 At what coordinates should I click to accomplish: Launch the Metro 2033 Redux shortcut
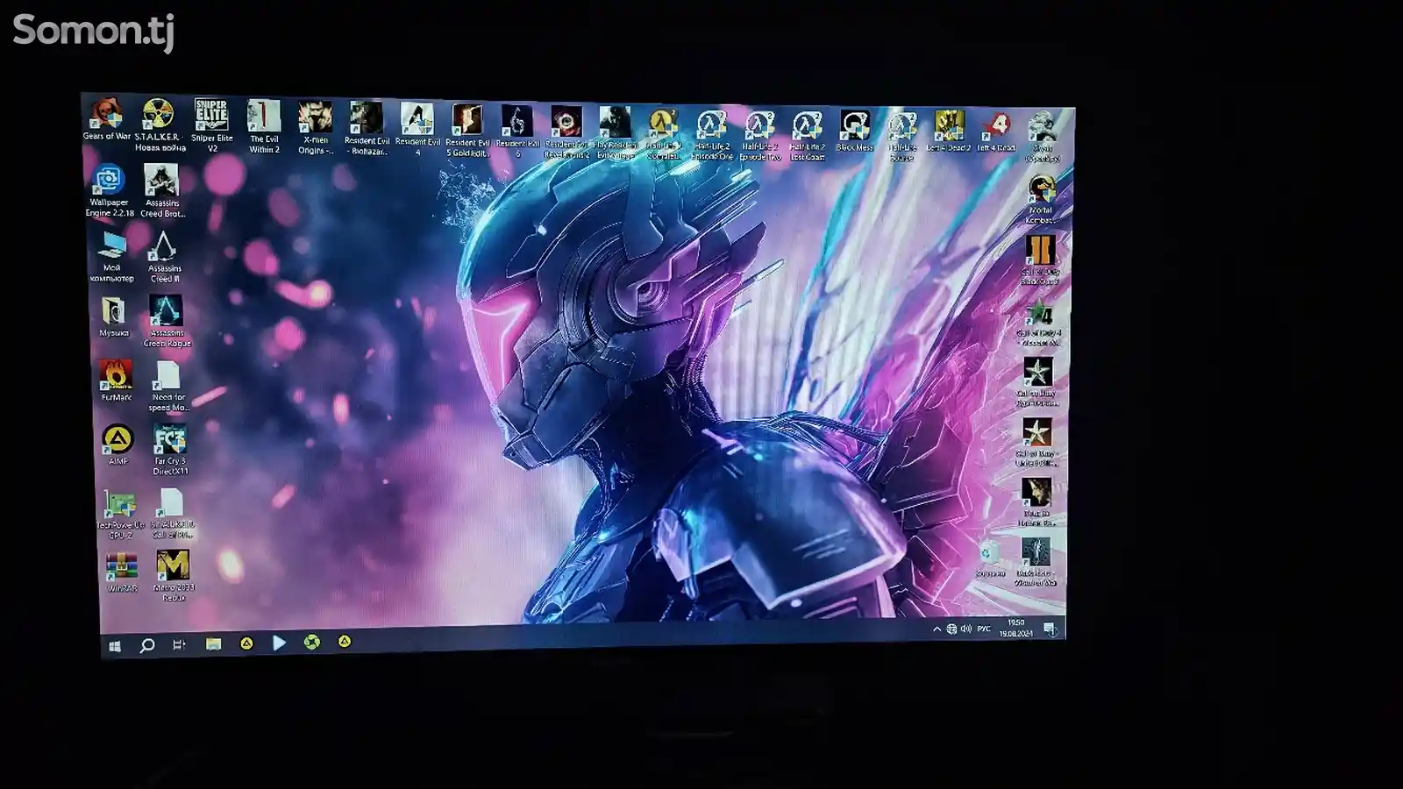click(174, 576)
